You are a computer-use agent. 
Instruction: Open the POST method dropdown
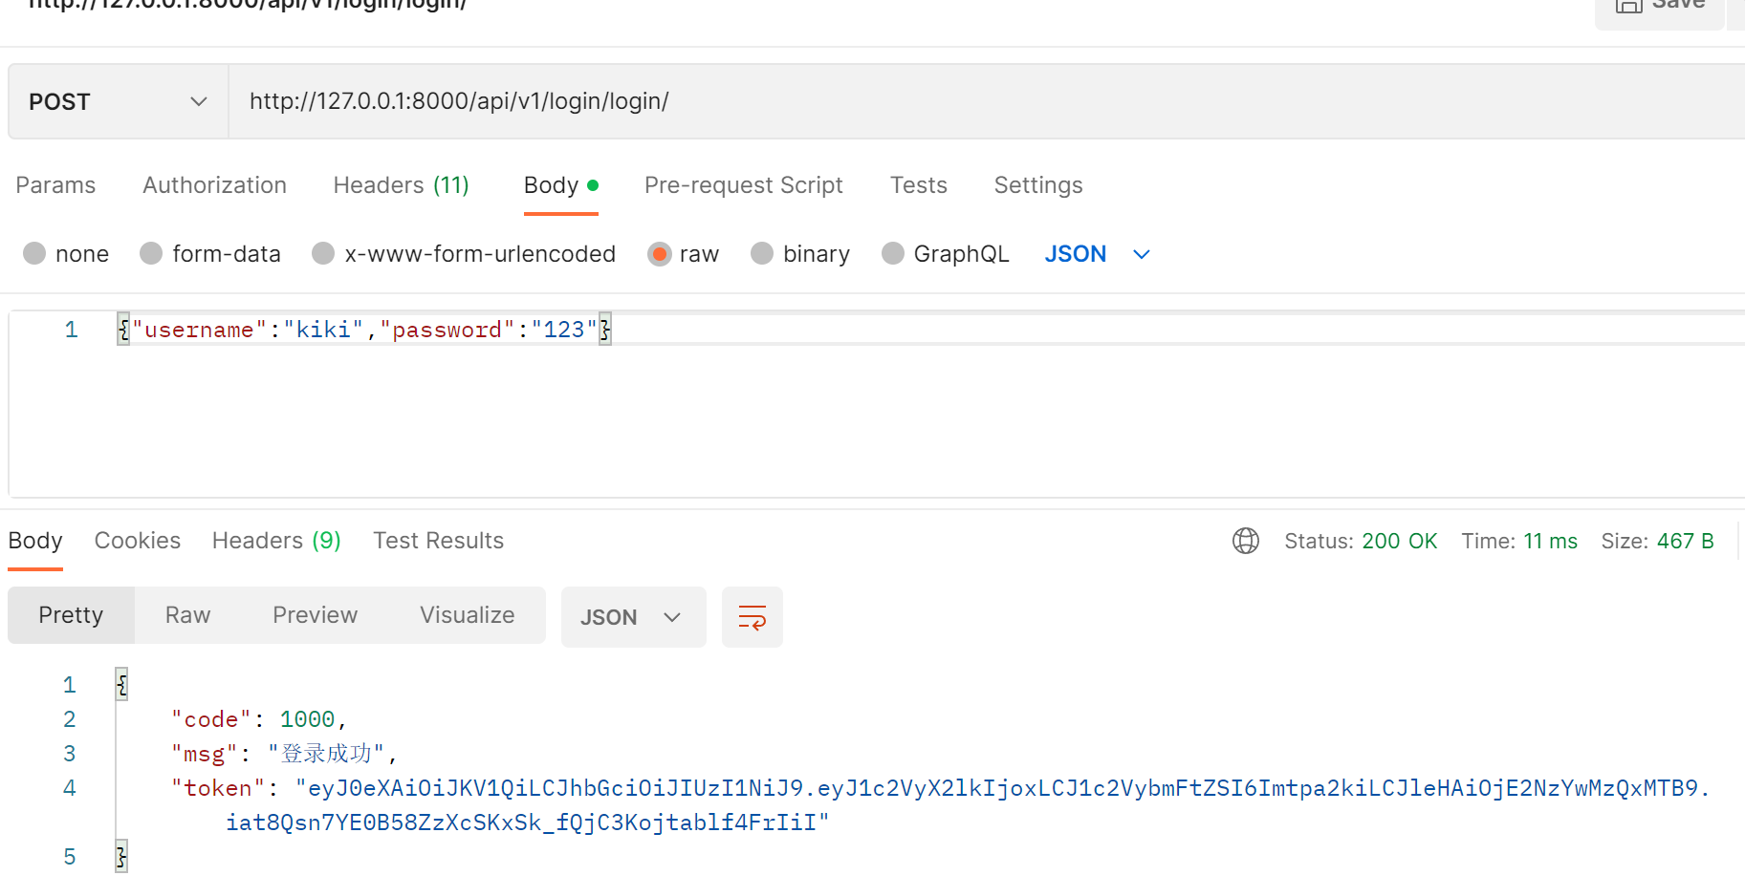click(119, 101)
